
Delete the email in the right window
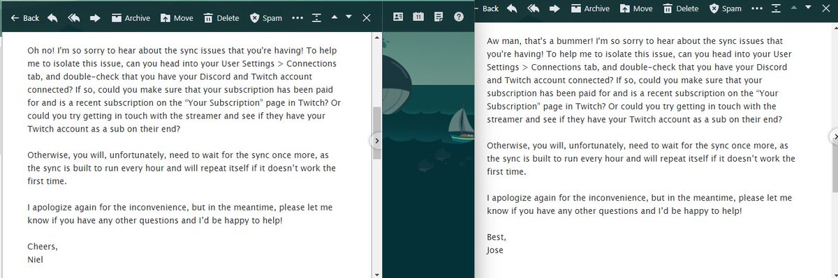point(680,8)
